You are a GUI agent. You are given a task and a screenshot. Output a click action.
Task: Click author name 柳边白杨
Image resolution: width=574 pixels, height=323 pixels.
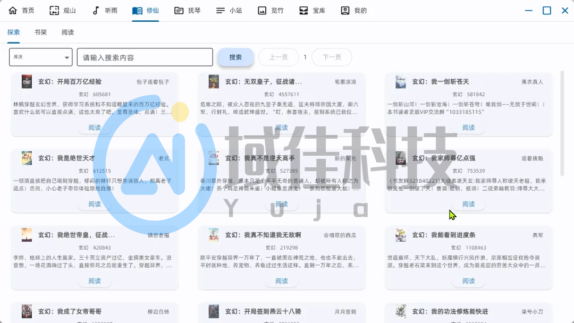coord(158,312)
